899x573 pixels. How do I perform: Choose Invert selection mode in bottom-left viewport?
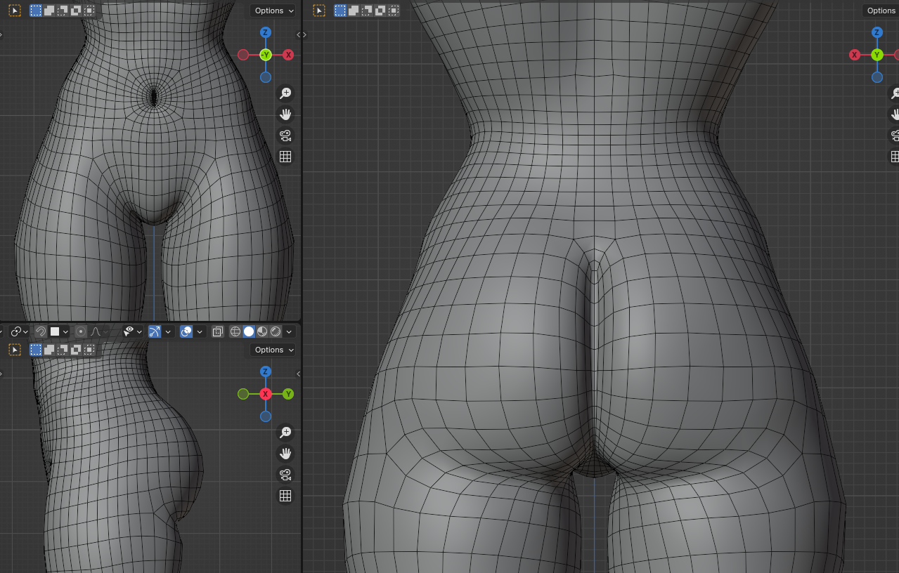coord(76,350)
